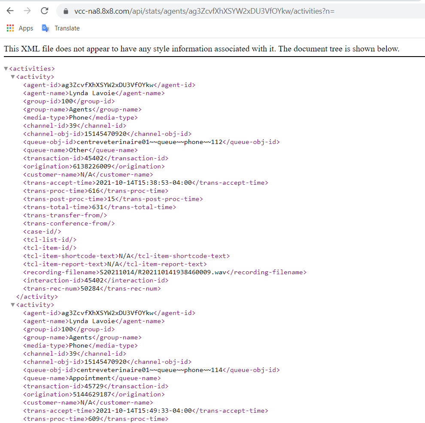Screen dimensions: 425x423
Task: Click the first trans-transfer-from empty tag
Action: 65,216
